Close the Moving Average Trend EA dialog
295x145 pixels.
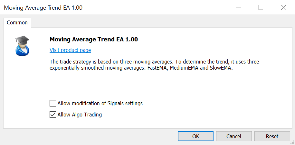tap(283, 7)
